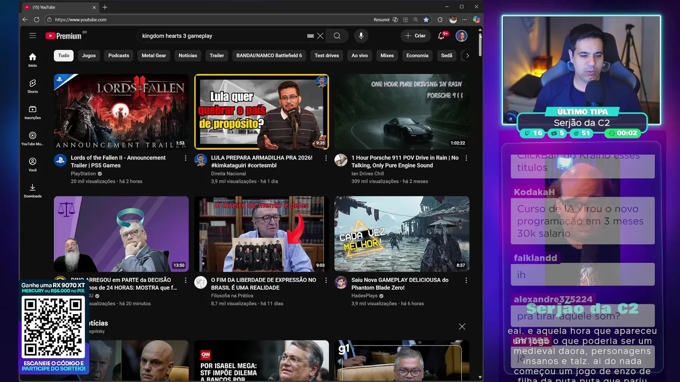
Task: Open the on-screen keyboard icon in search
Action: pos(310,36)
